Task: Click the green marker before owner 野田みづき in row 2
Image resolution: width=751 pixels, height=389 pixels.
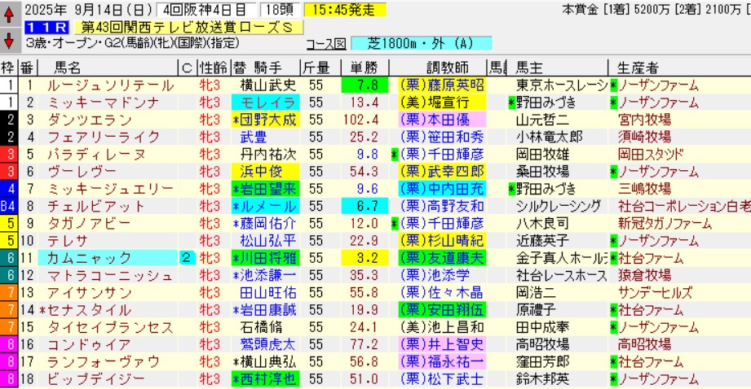Action: 511,102
